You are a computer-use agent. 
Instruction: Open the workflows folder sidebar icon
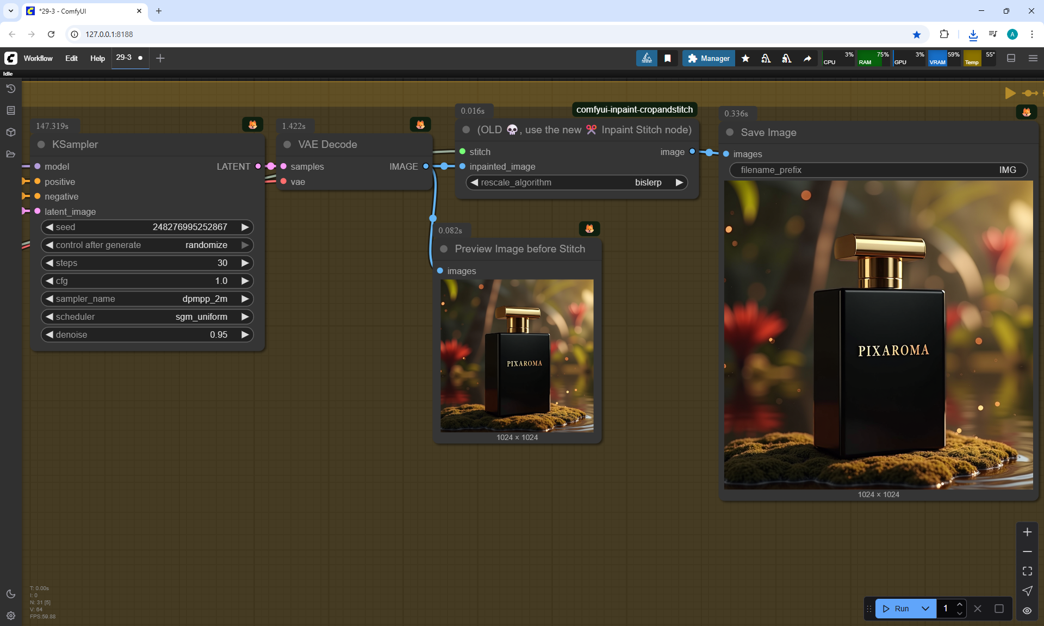click(x=10, y=154)
